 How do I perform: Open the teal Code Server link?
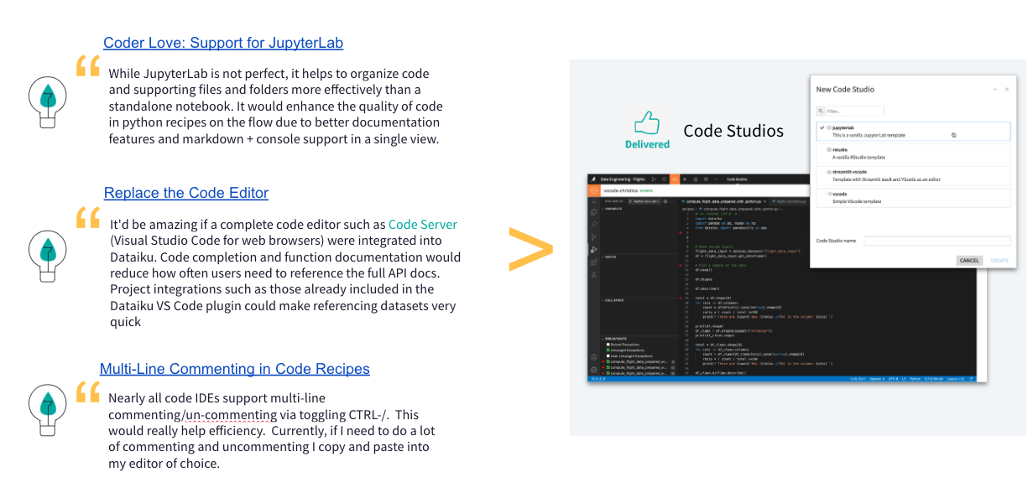point(423,225)
